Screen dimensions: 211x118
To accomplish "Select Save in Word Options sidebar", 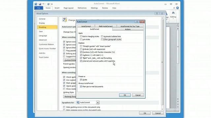I will (47, 31).
